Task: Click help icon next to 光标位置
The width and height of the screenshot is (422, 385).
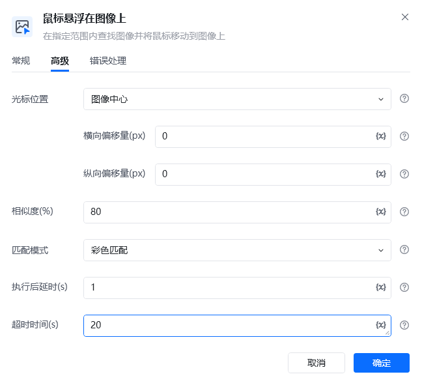Action: (404, 98)
